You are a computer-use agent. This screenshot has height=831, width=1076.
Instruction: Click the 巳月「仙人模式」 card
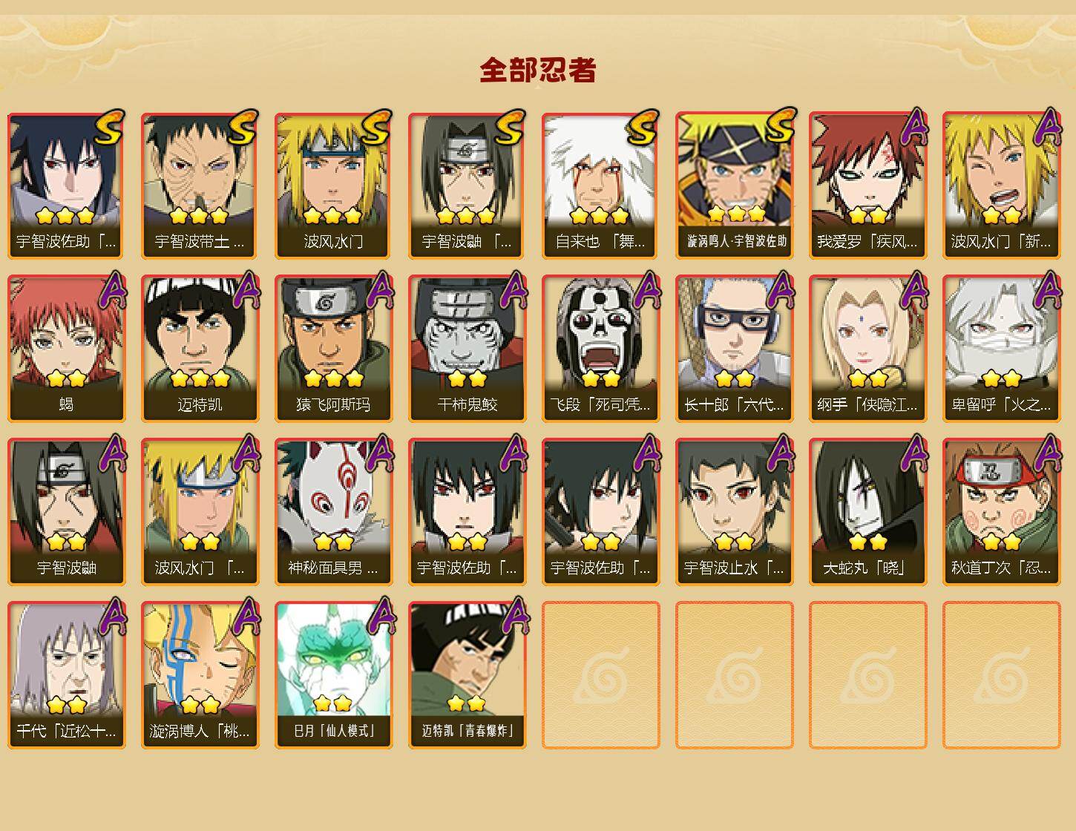pos(333,675)
